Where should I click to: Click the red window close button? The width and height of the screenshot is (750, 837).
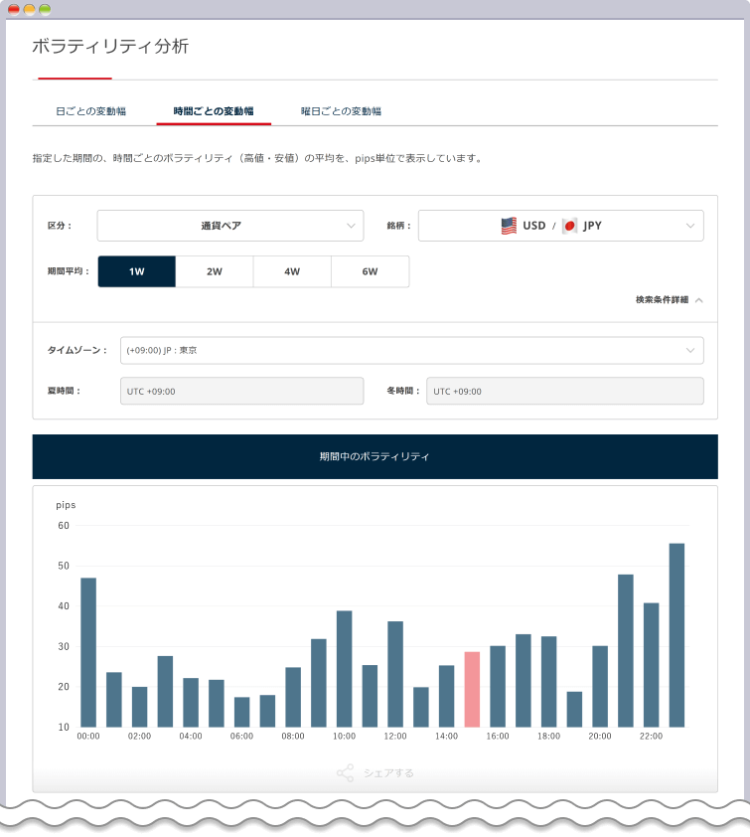point(14,9)
